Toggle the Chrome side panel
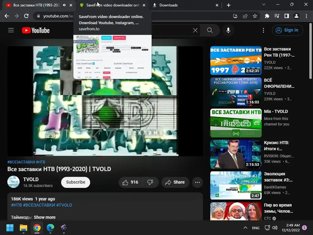The height and width of the screenshot is (235, 313). [287, 16]
